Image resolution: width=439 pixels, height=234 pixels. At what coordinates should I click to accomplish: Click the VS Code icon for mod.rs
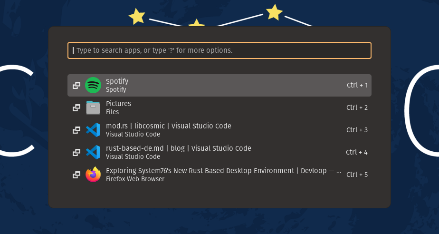click(x=93, y=130)
